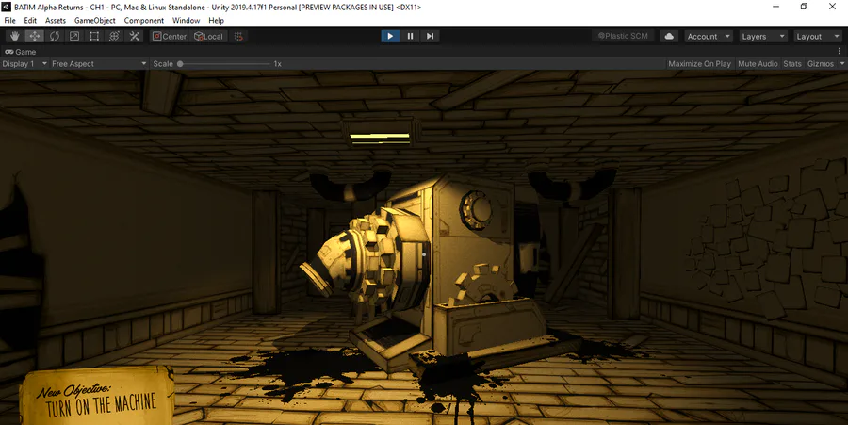The image size is (848, 425).
Task: Open the File menu
Action: (x=9, y=20)
